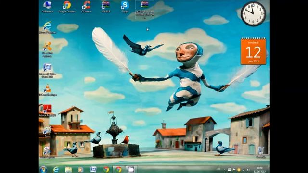
Task: Open the Action Center flag tray icon
Action: 234,170
